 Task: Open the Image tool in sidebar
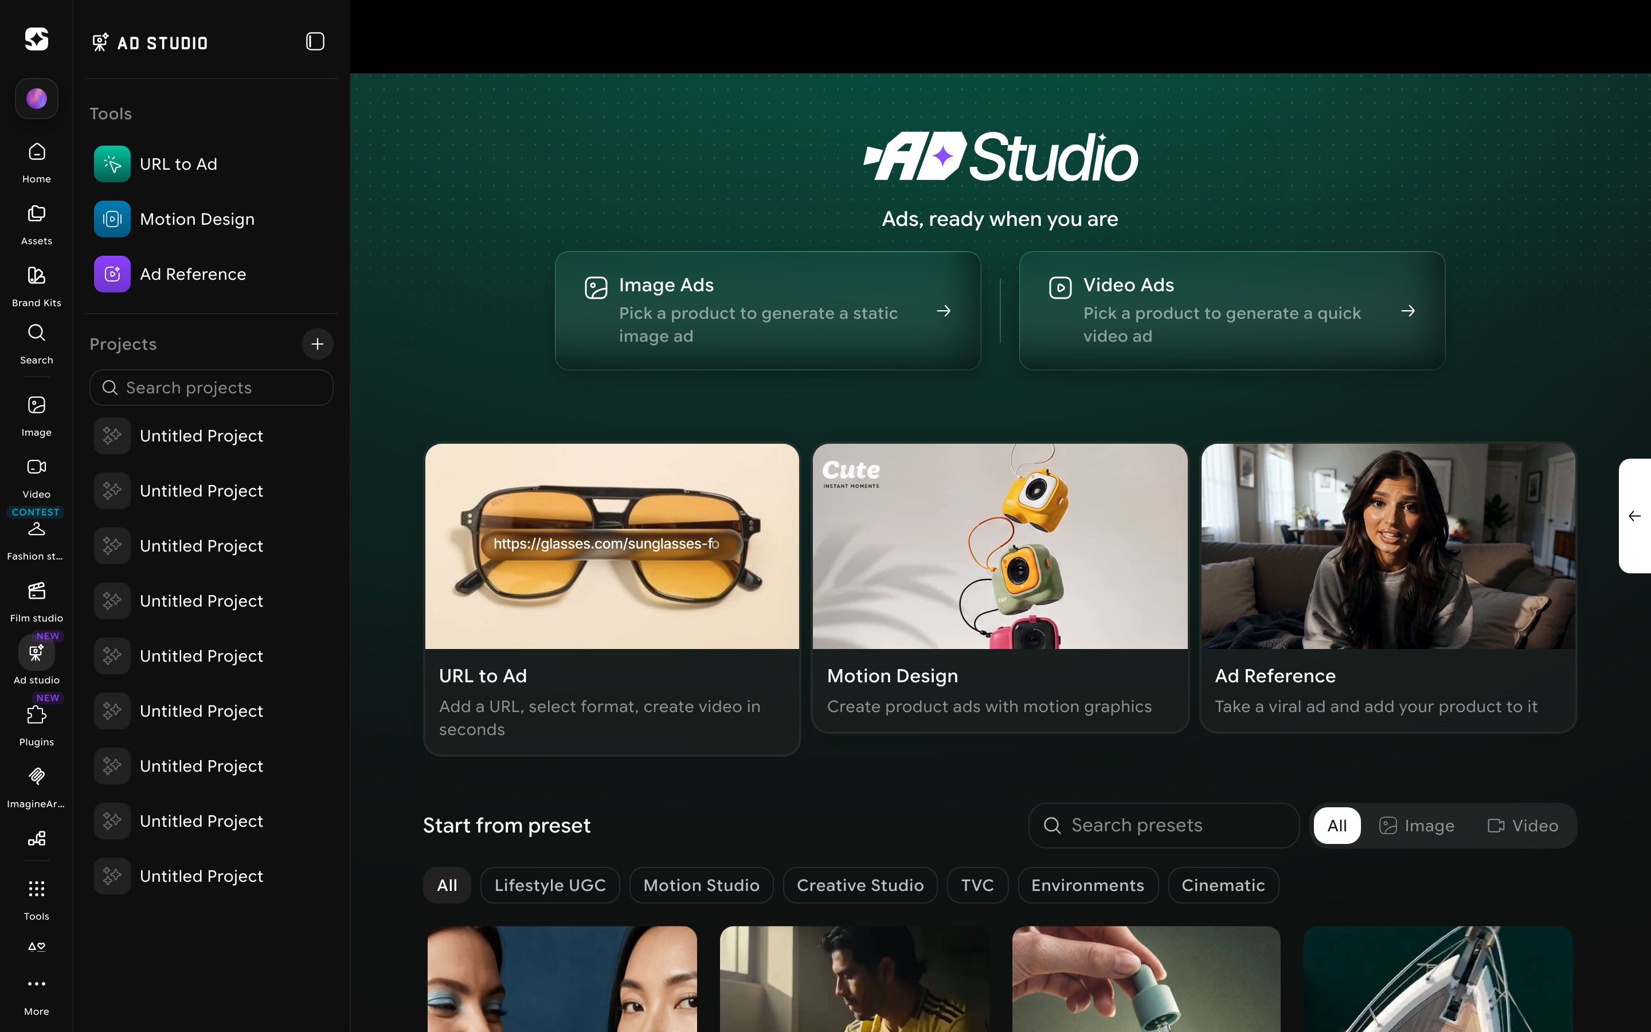[36, 416]
